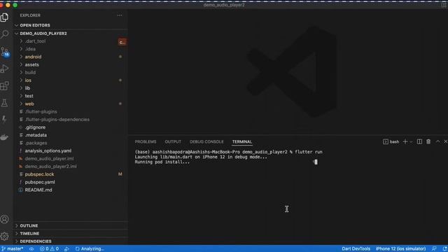Expand the .idea folder
448x252 pixels.
(71, 49)
